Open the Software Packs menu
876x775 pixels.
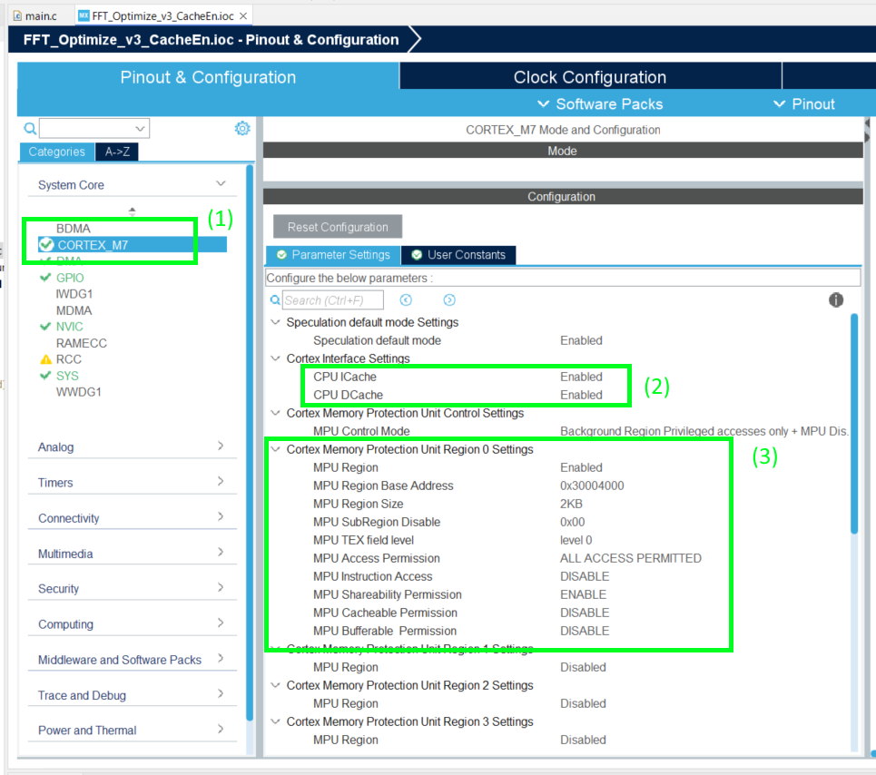coord(600,103)
